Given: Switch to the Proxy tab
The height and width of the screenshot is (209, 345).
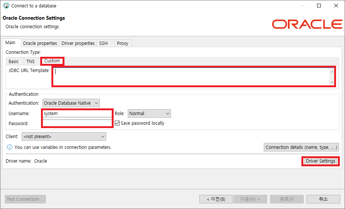Looking at the screenshot, I should [x=123, y=43].
